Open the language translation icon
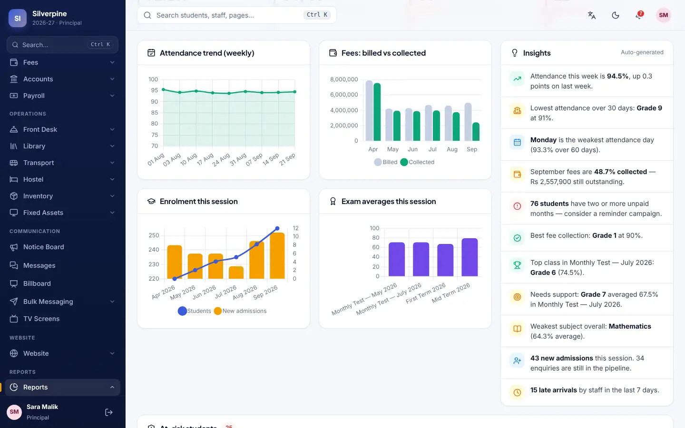The image size is (685, 428). click(x=592, y=15)
